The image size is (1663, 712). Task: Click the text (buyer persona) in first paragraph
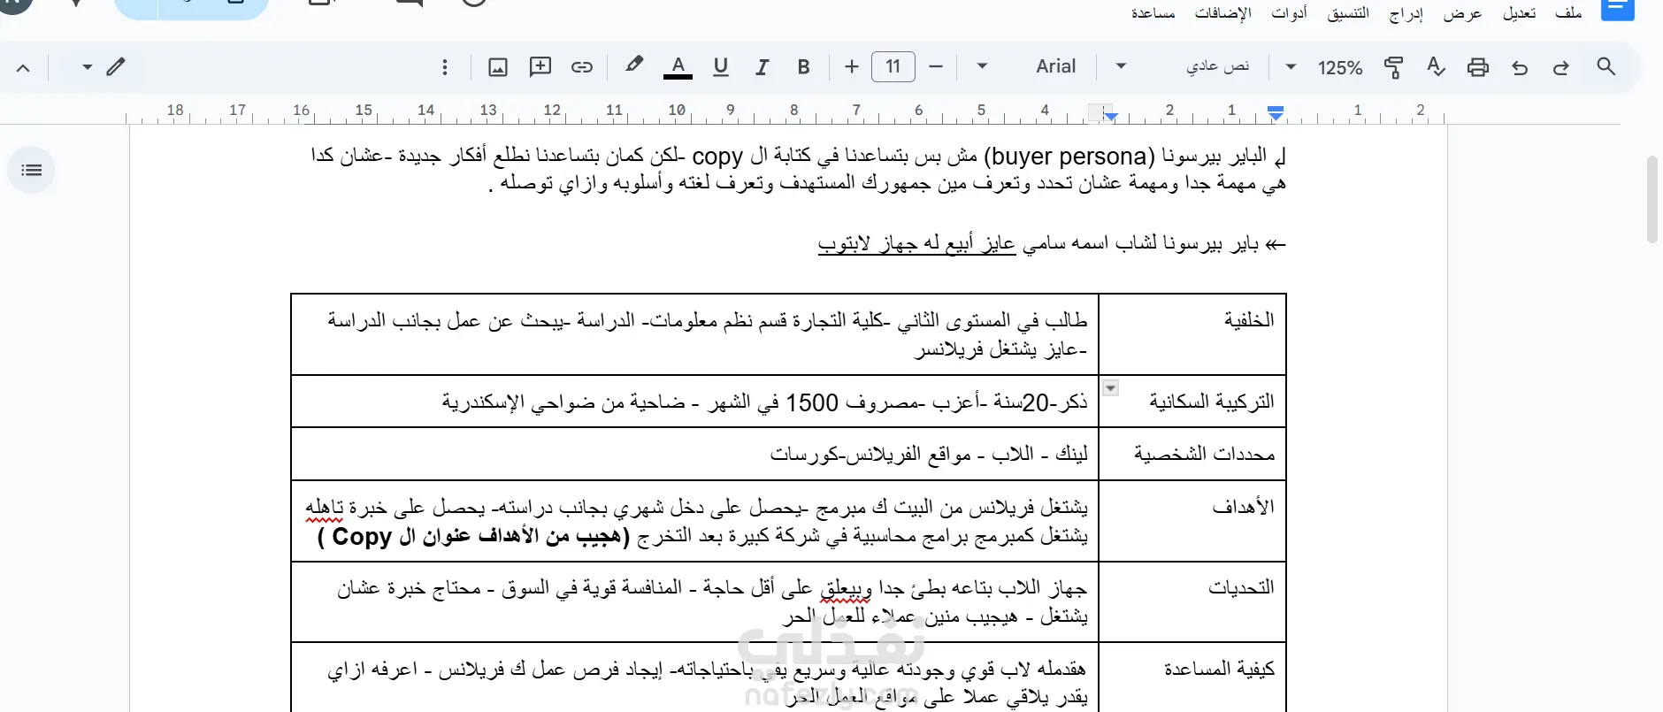1069,157
